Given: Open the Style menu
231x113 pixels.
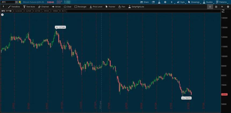Looking at the screenshot, I should pos(181,2).
